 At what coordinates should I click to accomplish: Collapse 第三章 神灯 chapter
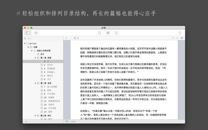tap(35, 116)
